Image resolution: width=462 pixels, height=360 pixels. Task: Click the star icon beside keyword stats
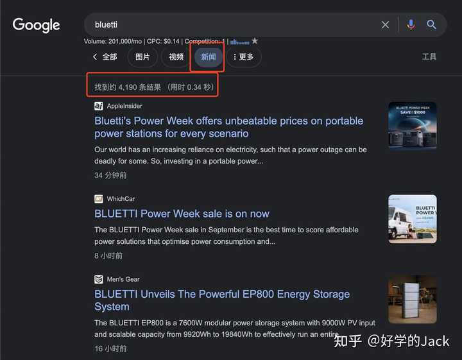tap(255, 41)
